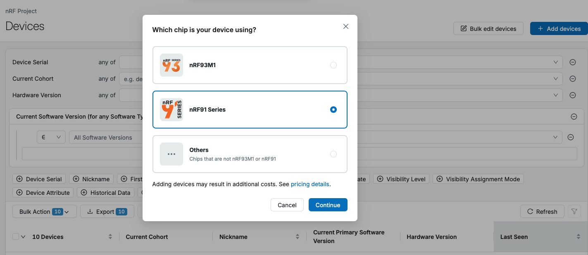The image size is (588, 255).
Task: Remove the All Software Versions condition
Action: coord(571,137)
